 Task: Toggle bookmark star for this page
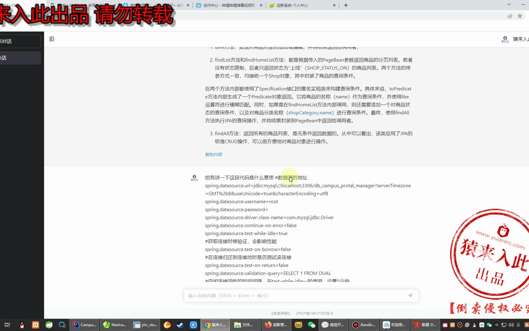(x=520, y=16)
